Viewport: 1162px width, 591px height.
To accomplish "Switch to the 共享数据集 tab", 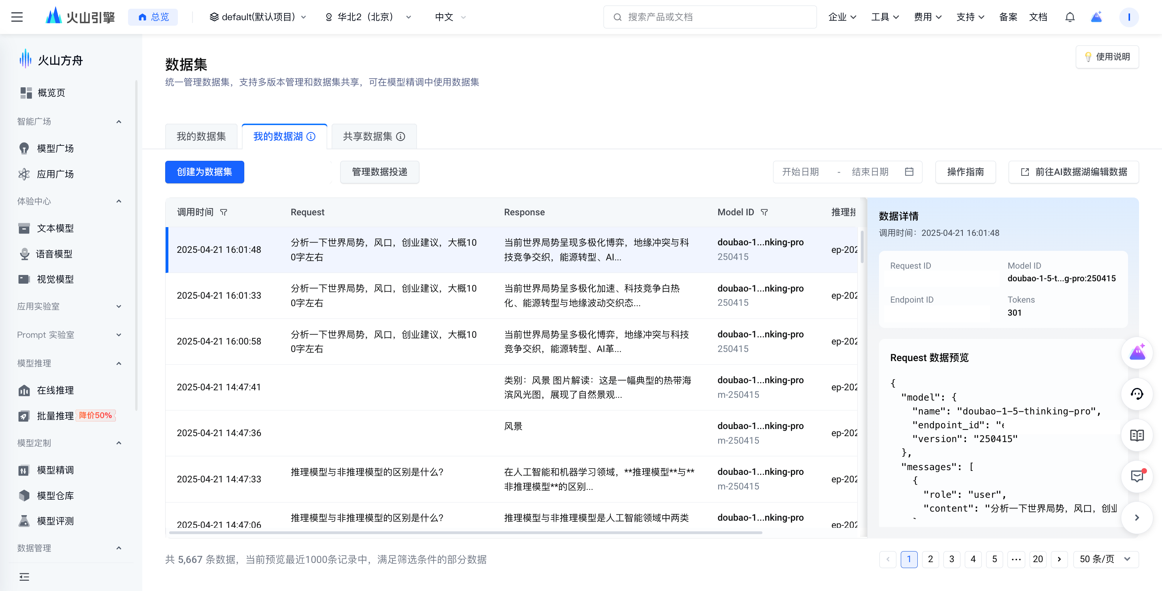I will point(367,137).
